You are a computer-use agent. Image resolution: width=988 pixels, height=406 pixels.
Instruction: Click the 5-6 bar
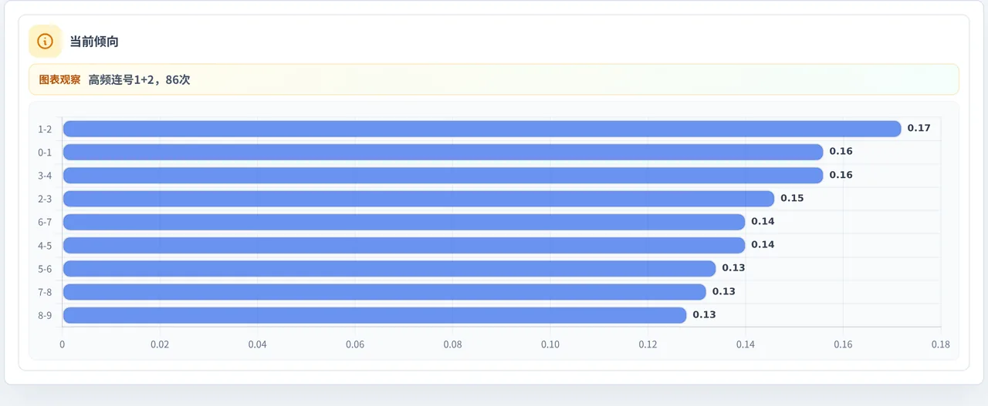click(x=389, y=268)
